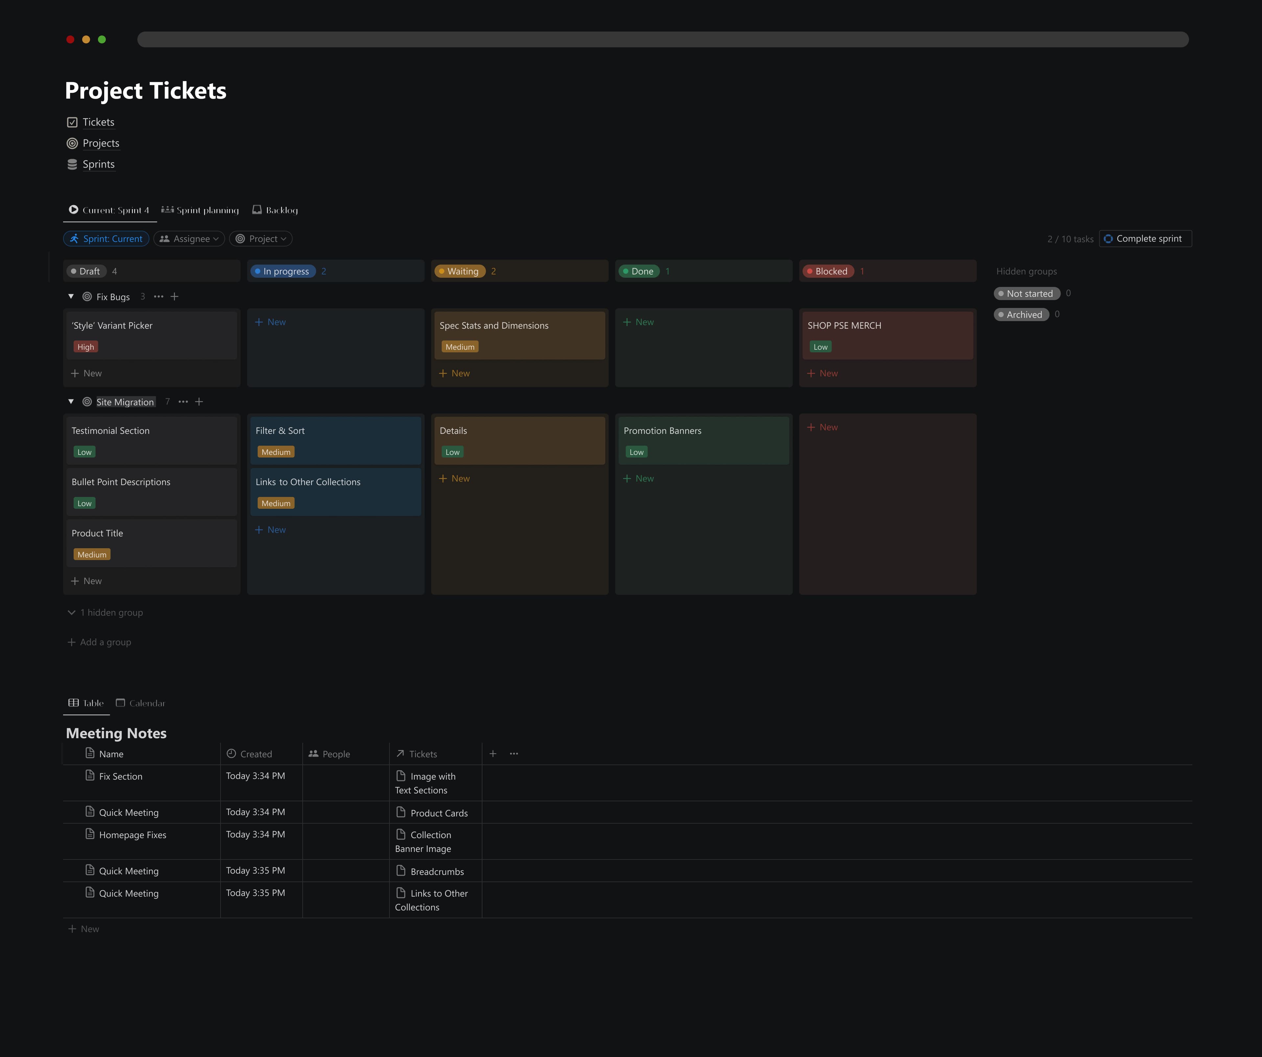Open the Assignee filter dropdown
Screen dimensions: 1262x1057
[189, 239]
